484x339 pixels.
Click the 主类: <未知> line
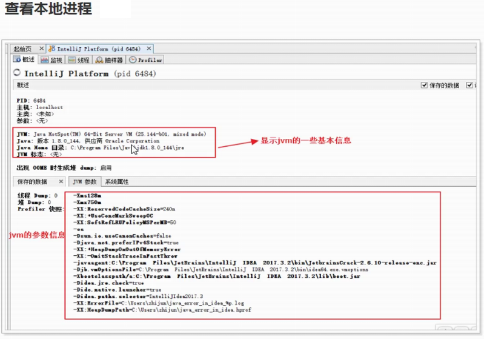pyautogui.click(x=35, y=114)
